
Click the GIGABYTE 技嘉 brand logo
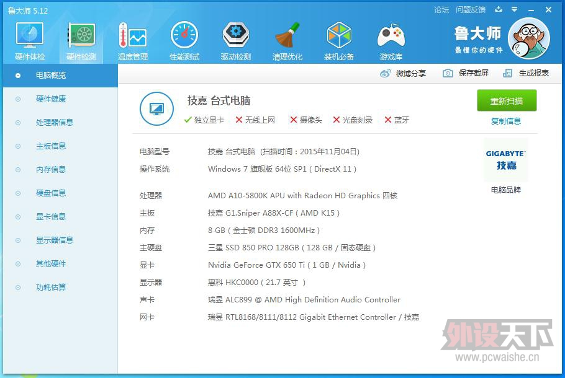(506, 160)
